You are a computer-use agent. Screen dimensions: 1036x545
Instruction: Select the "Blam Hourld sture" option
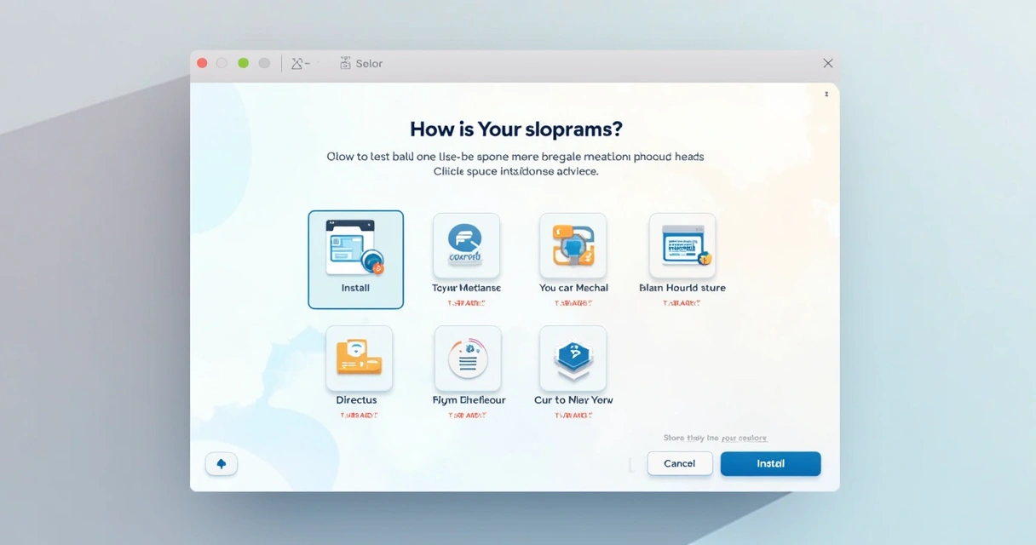682,258
